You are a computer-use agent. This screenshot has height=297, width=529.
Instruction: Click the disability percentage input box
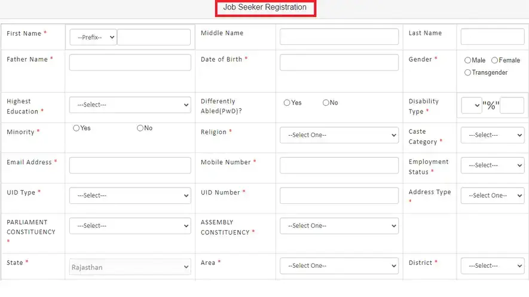(x=512, y=106)
